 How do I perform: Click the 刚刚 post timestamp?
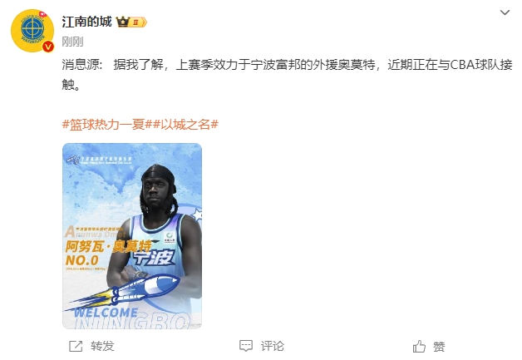tap(72, 42)
